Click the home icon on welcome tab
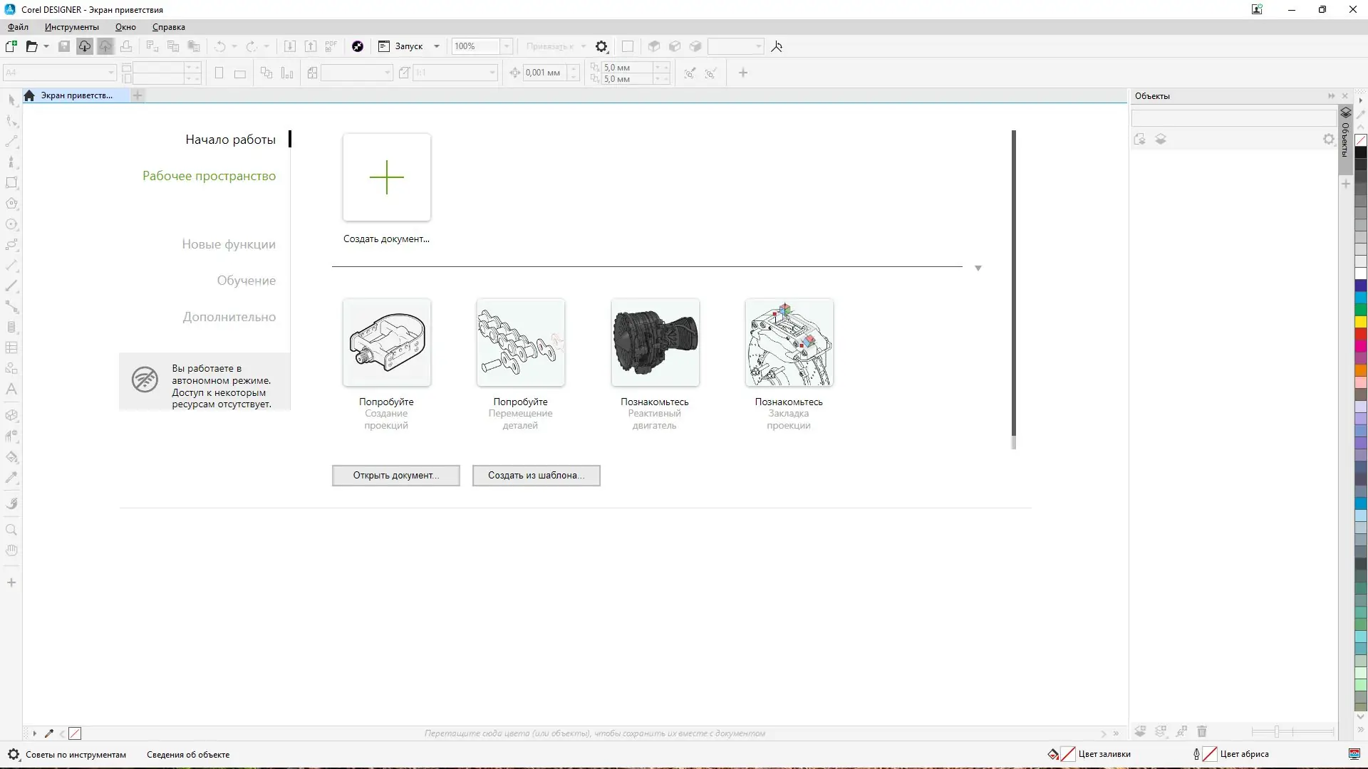1368x769 pixels. coord(29,95)
